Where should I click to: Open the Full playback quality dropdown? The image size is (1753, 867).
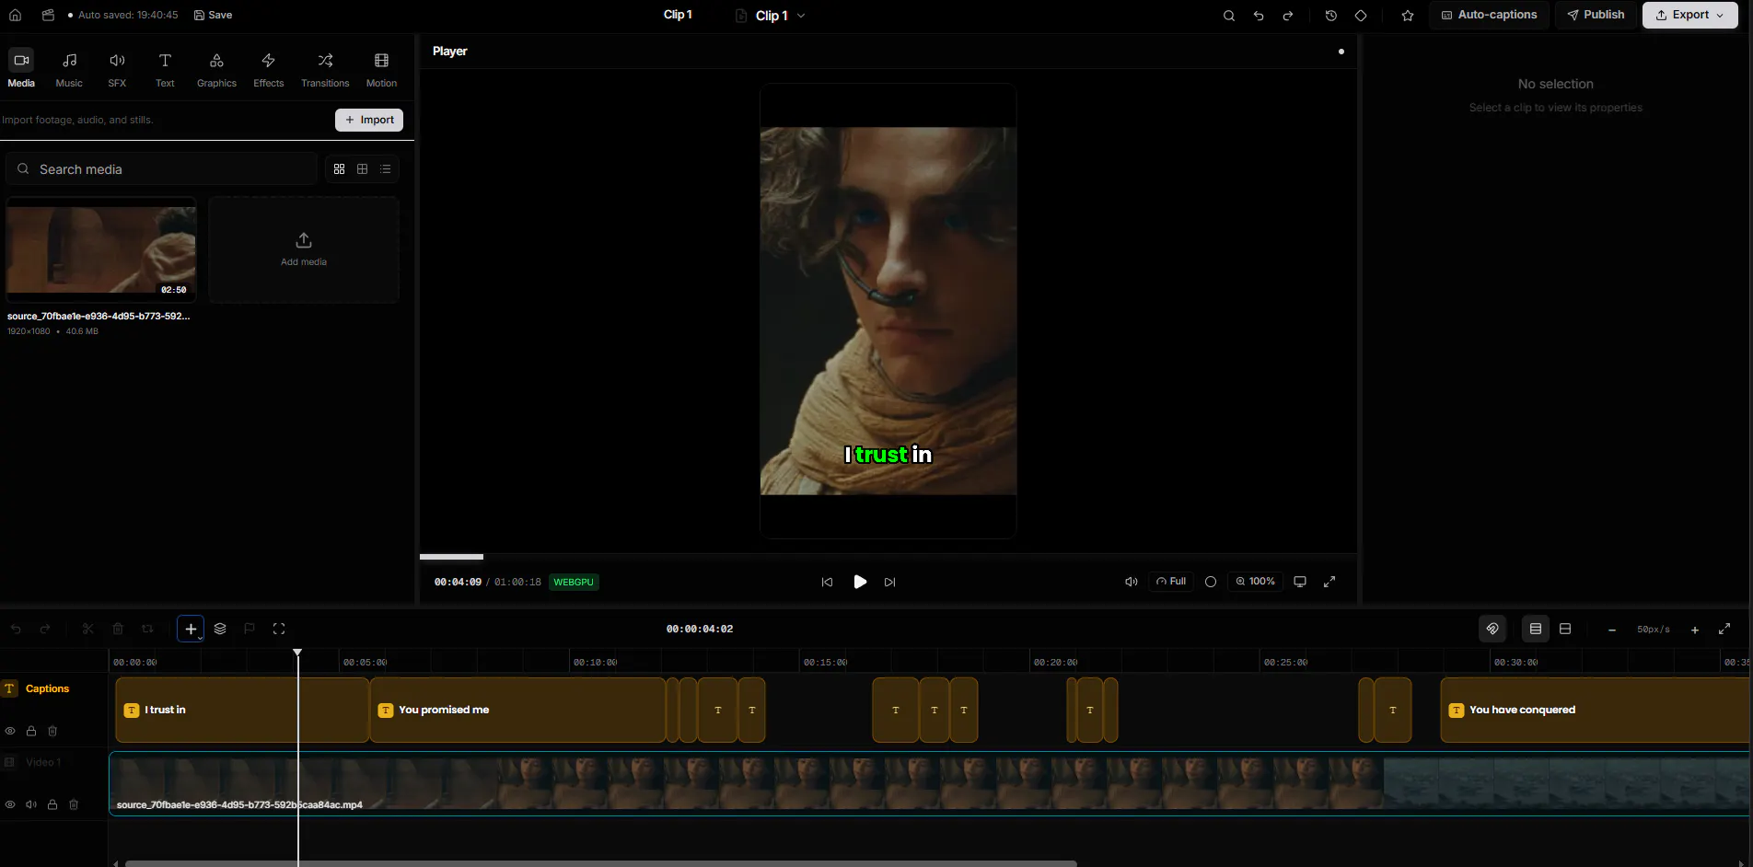[1171, 582]
